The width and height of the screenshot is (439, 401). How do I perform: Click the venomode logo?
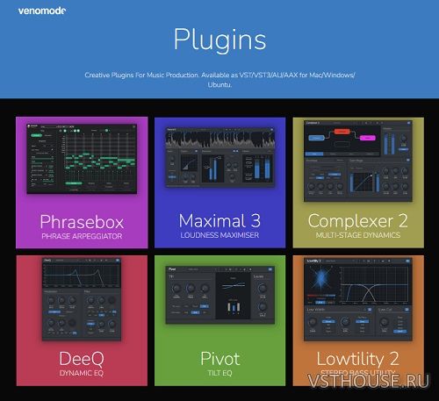click(x=42, y=11)
